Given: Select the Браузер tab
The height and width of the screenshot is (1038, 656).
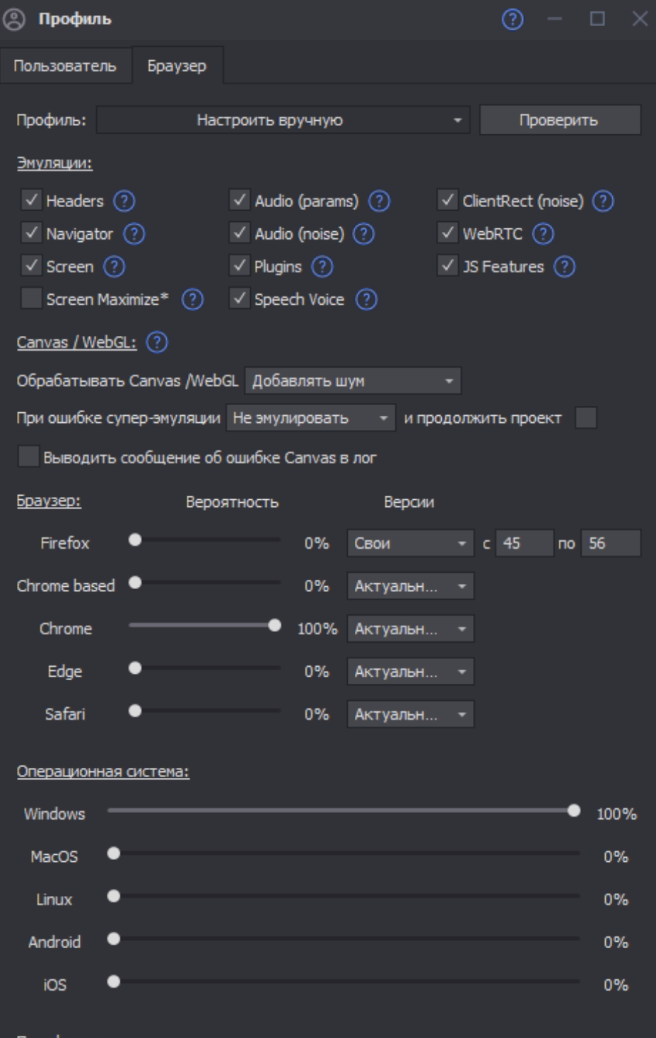Looking at the screenshot, I should click(177, 66).
